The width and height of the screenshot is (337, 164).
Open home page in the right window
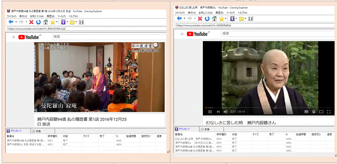tap(214, 18)
